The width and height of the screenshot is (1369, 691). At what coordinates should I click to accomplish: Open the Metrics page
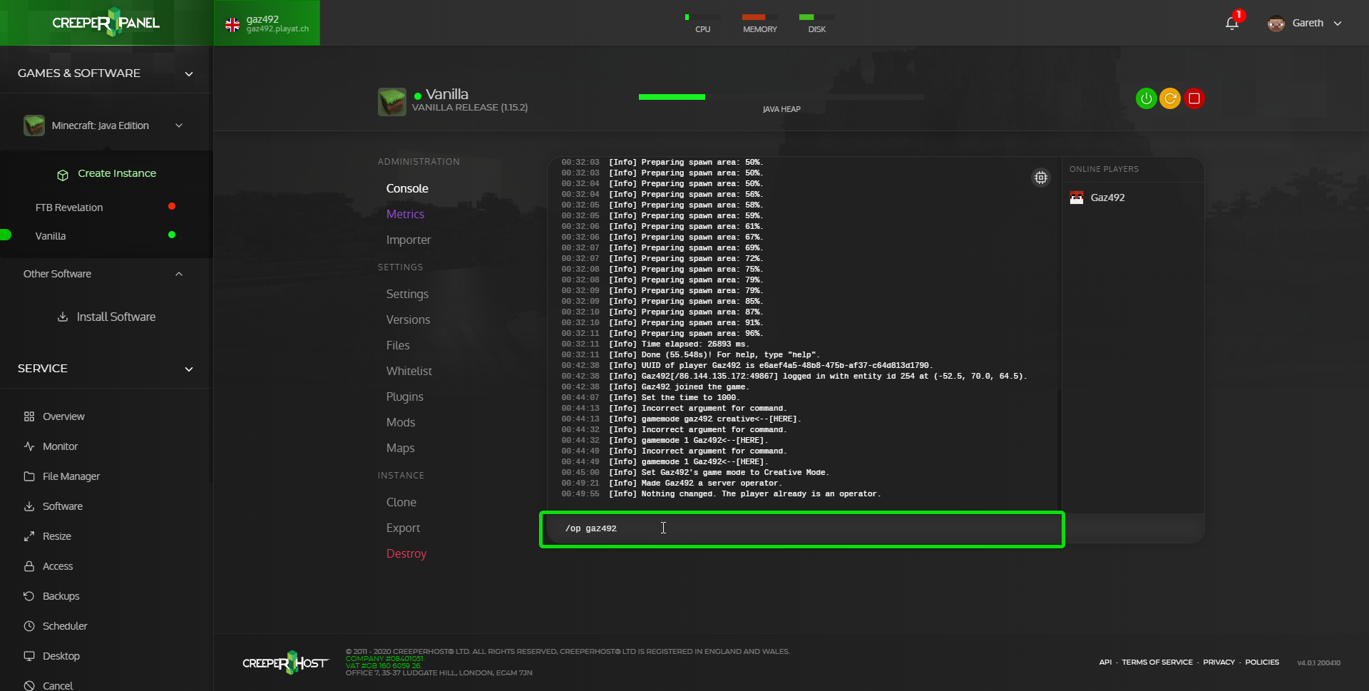pos(405,214)
